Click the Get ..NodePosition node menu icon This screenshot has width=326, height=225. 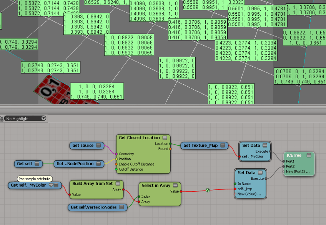point(98,164)
